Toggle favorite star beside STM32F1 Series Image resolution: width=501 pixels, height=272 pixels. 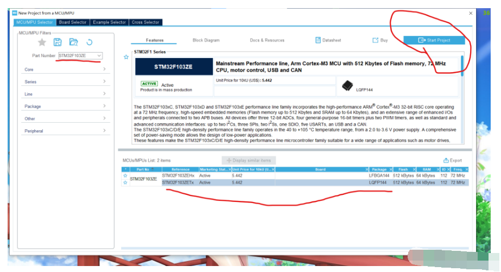(126, 57)
